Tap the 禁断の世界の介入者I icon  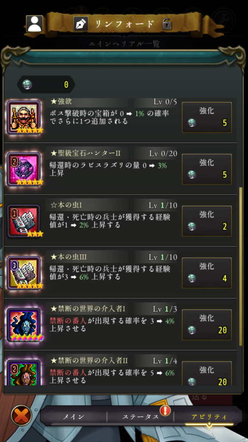pyautogui.click(x=24, y=325)
